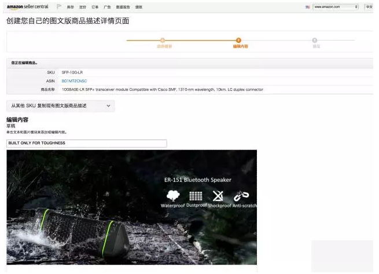Click the ER-151 Bluetooth Speaker banner image
379x274 pixels.
coord(131,209)
